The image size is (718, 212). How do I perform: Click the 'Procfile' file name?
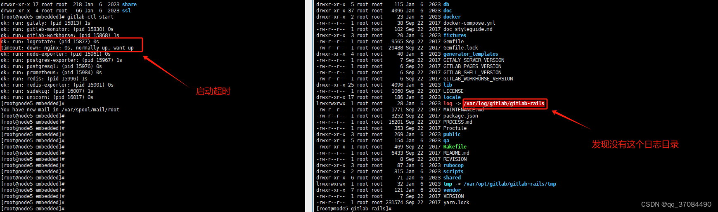click(x=455, y=128)
